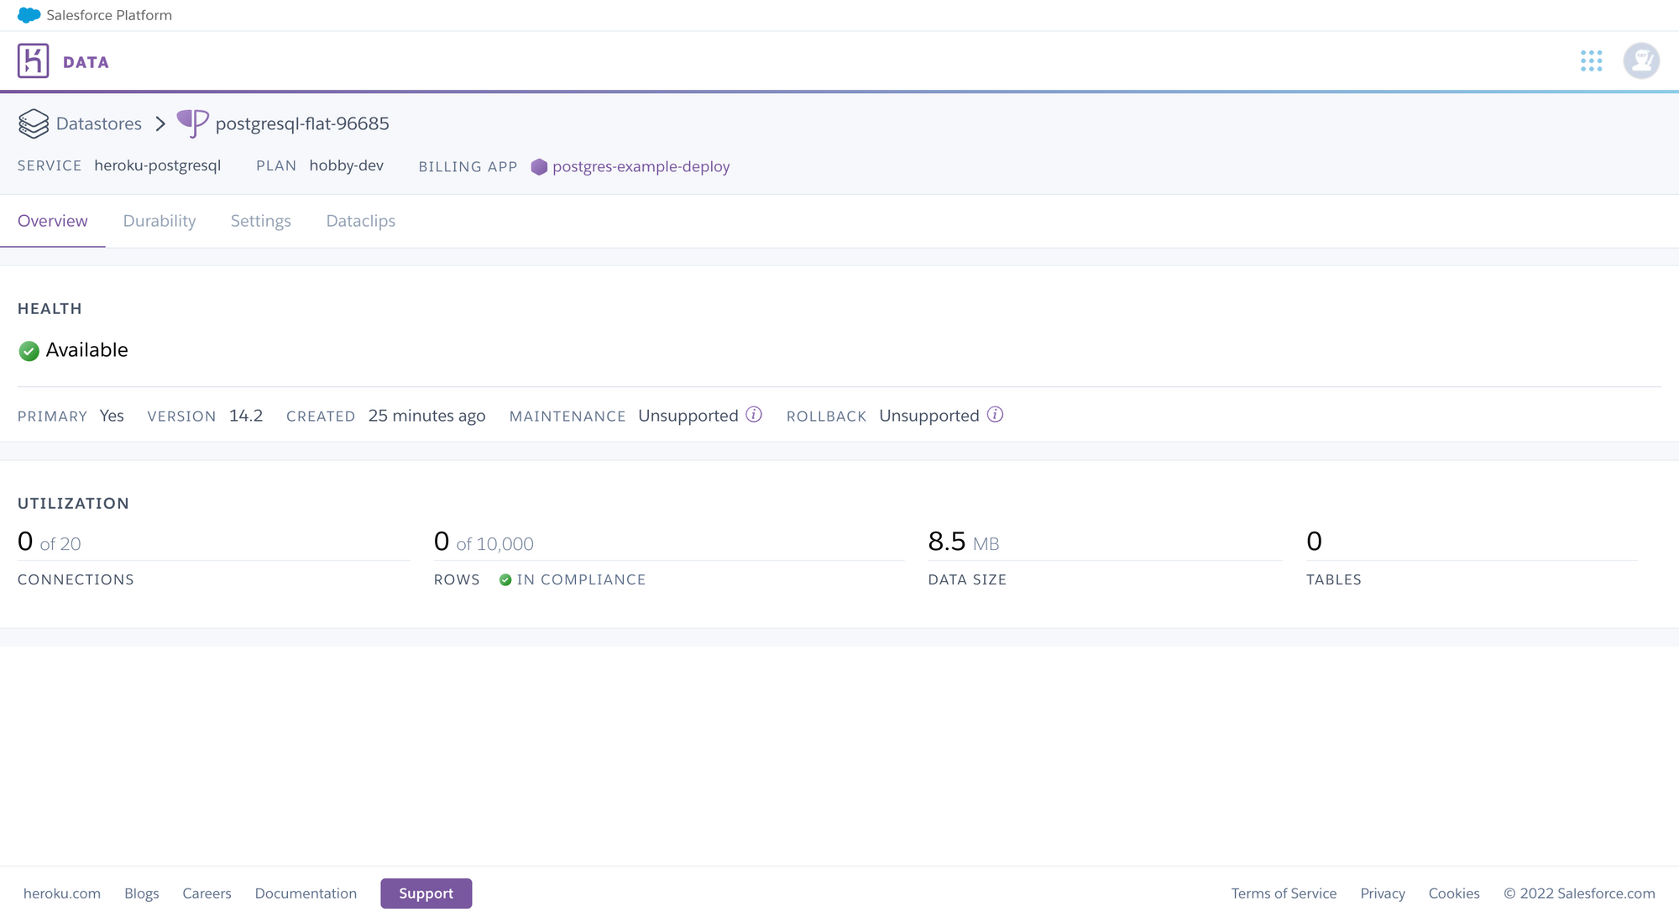
Task: Select the postgresql-flat-96685 database name
Action: pos(302,123)
